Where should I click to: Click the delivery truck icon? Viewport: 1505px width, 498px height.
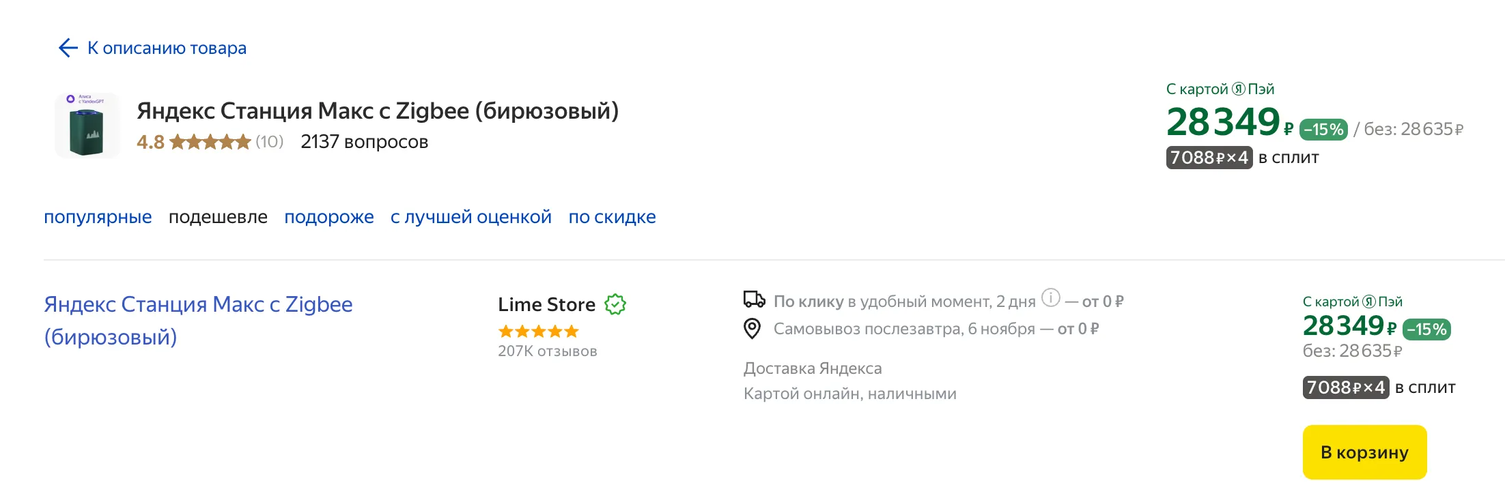pos(754,299)
